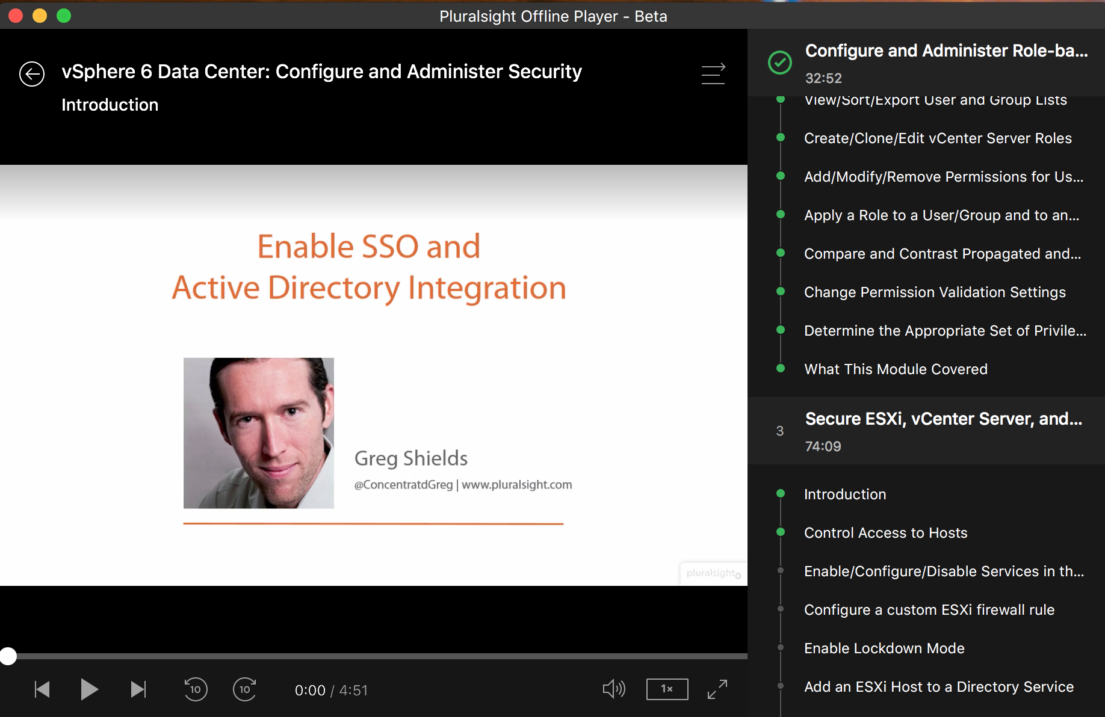Image resolution: width=1105 pixels, height=717 pixels.
Task: Open Introduction clip in module 3
Action: click(x=845, y=494)
